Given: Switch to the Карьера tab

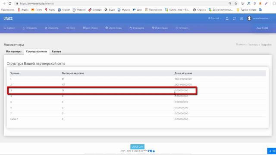Looking at the screenshot, I should point(56,52).
